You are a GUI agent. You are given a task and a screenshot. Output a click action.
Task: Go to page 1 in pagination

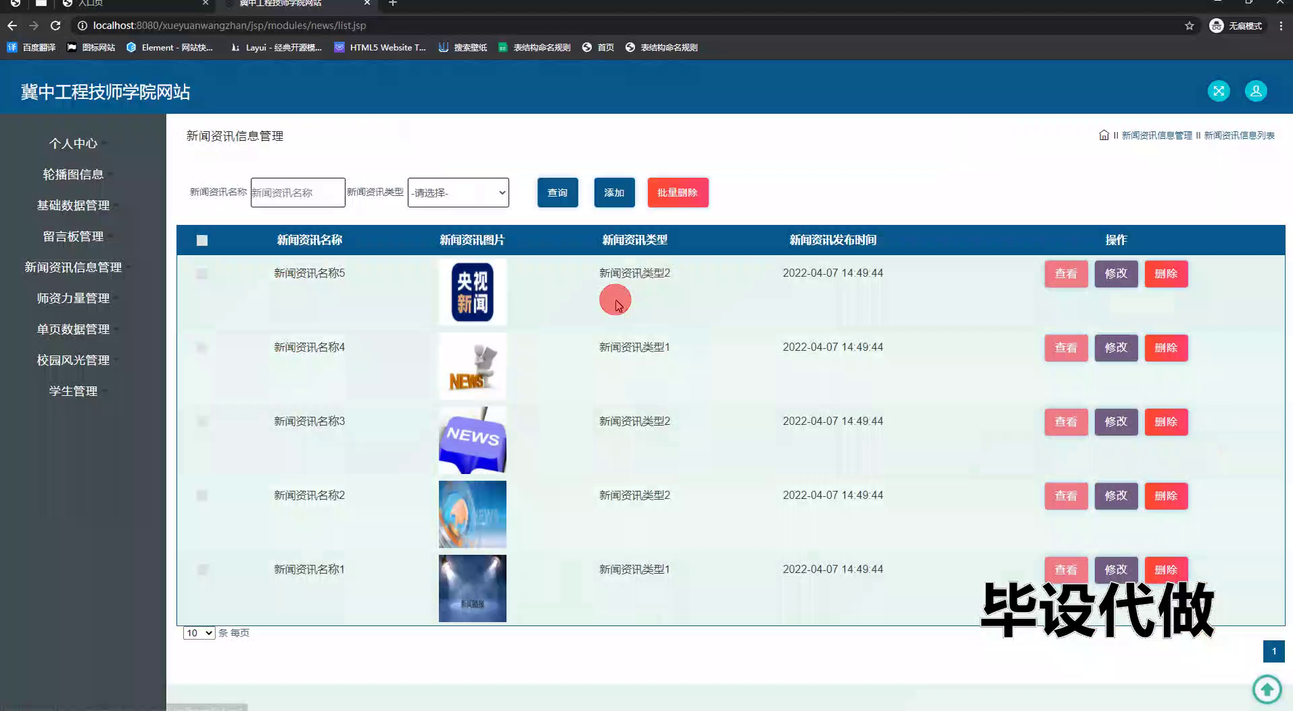point(1273,651)
